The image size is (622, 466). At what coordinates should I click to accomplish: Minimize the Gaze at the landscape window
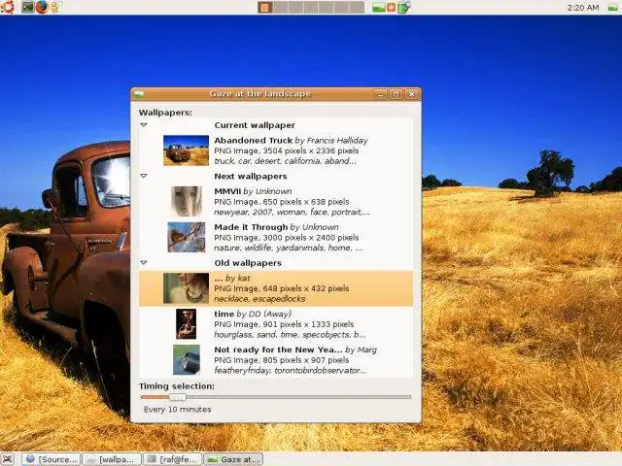pos(380,94)
